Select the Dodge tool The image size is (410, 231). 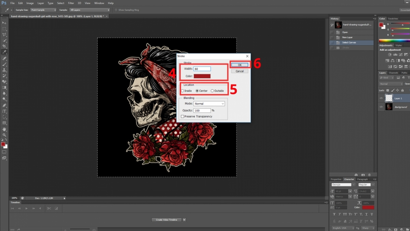point(4,99)
